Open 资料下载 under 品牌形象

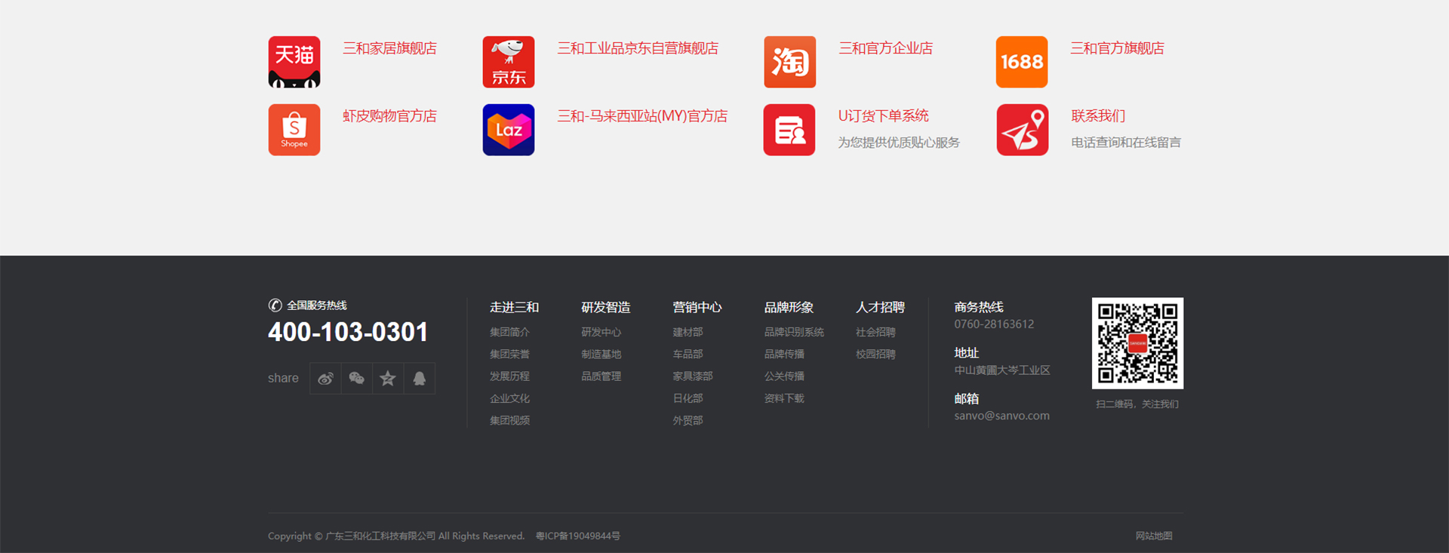click(784, 398)
